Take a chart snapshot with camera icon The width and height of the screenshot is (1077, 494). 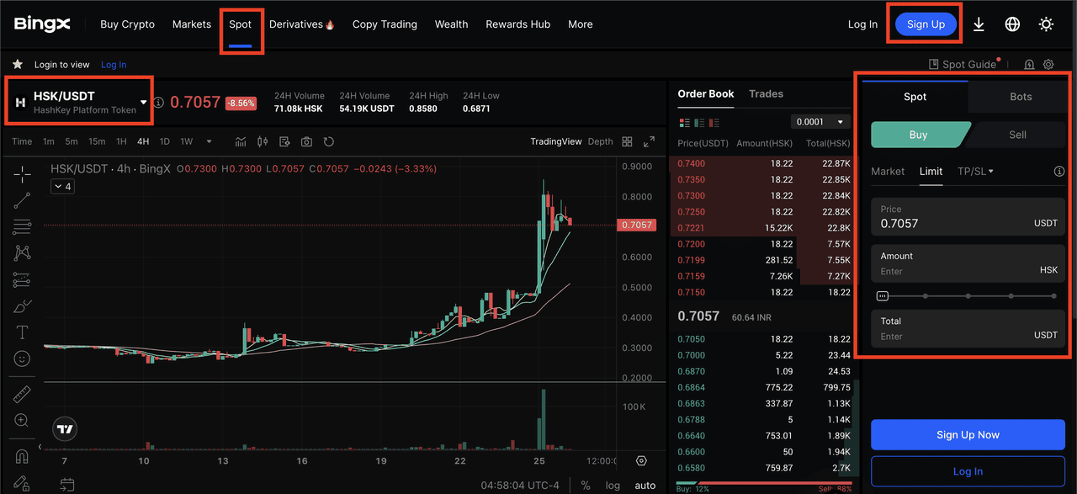tap(306, 141)
